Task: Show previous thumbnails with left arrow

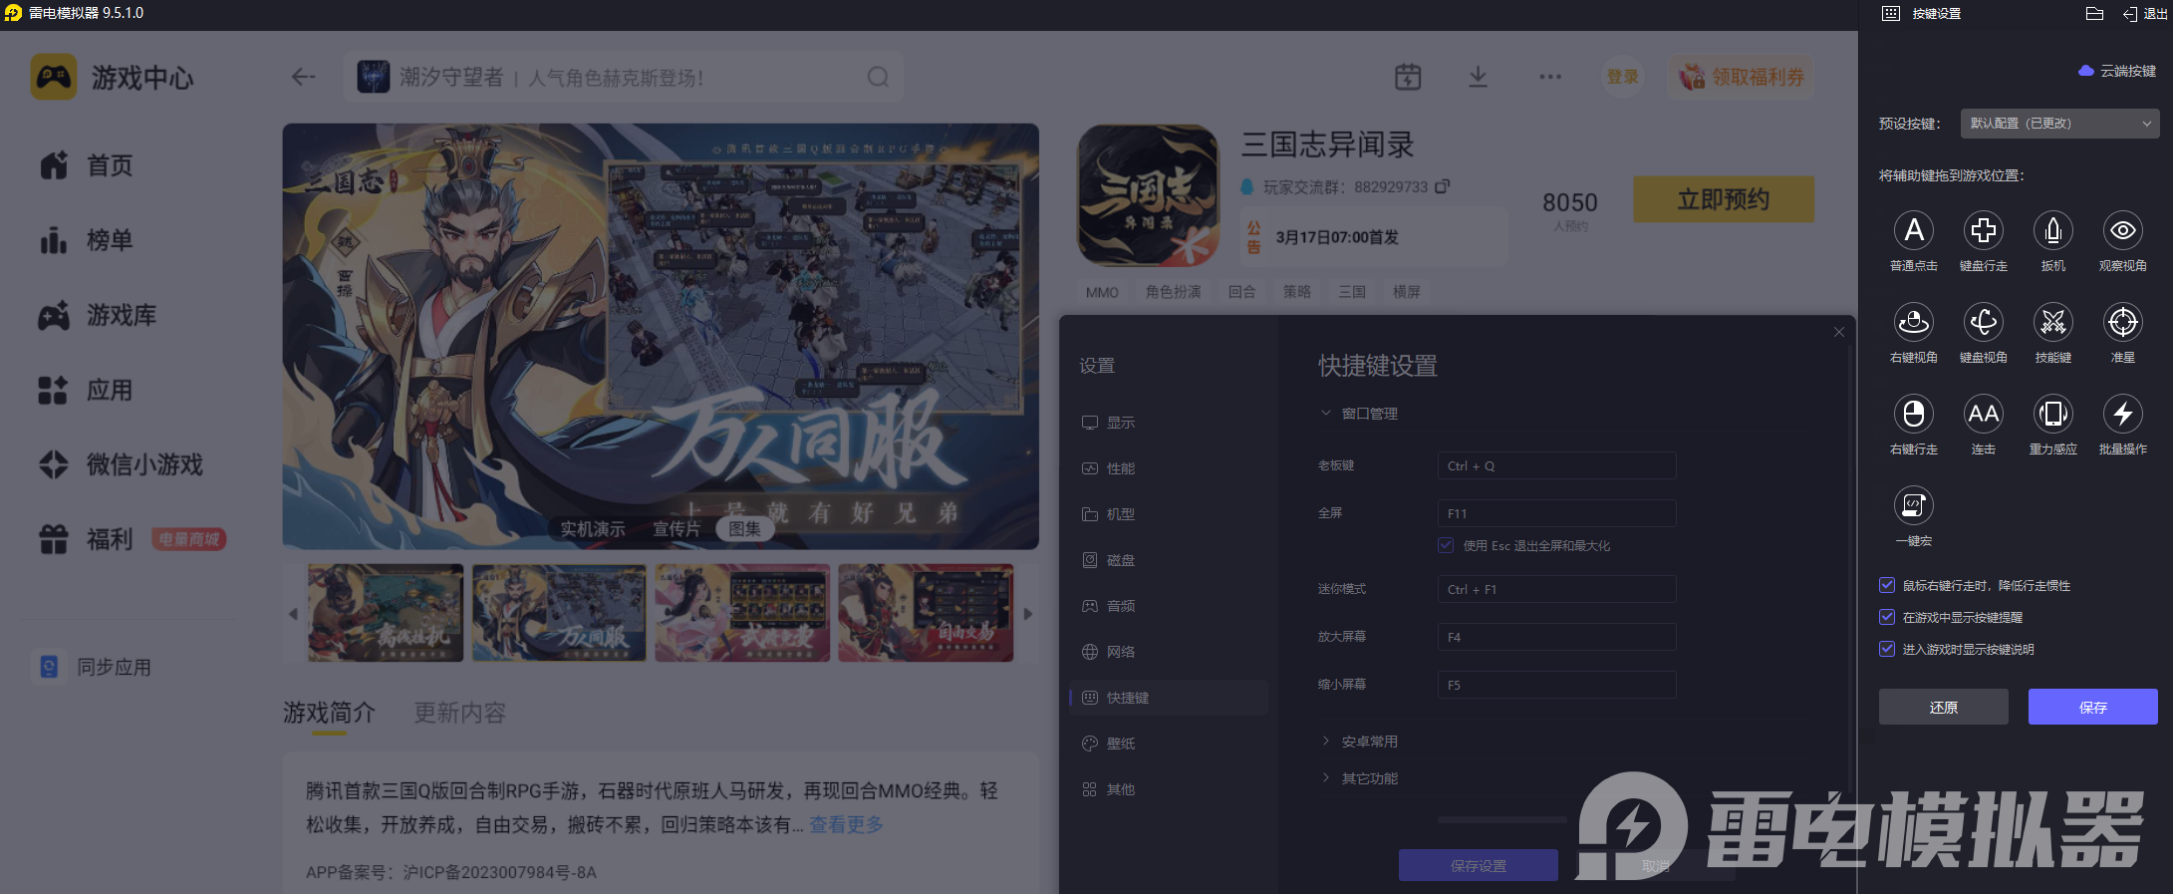Action: coord(293,614)
